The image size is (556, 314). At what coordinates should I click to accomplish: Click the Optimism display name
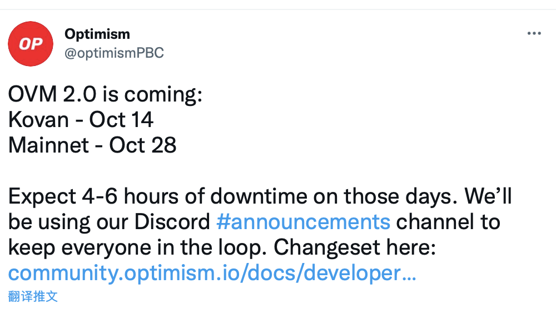97,34
